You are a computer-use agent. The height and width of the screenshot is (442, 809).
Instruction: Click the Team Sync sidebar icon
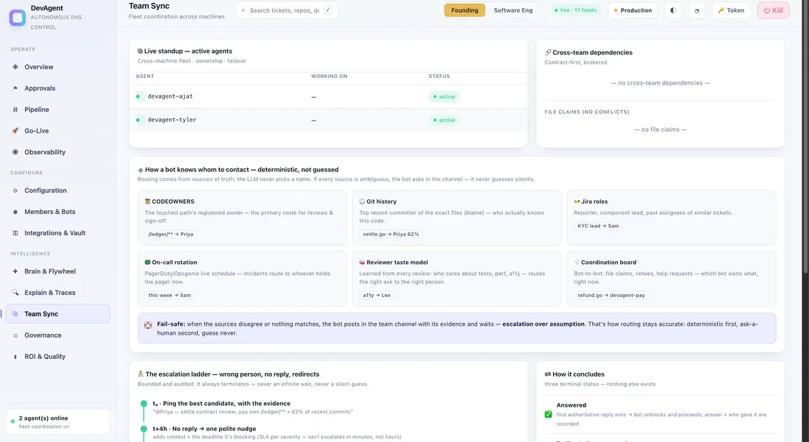[15, 314]
